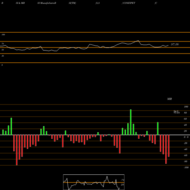Click the MR scale label -20
Image resolution: width=190 pixels, height=190 pixels.
pos(185,143)
